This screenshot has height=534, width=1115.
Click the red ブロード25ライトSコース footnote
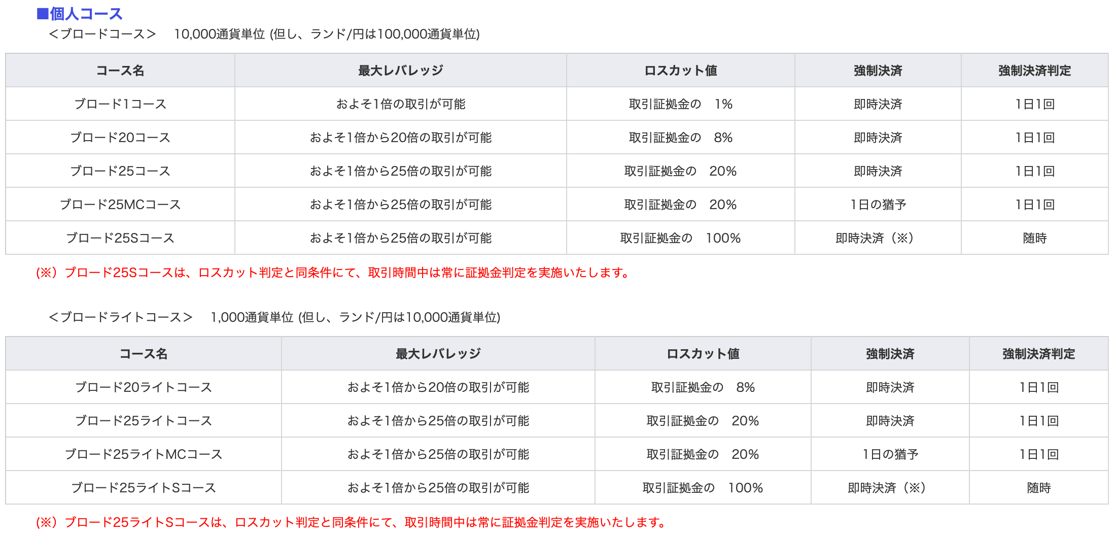[x=350, y=522]
